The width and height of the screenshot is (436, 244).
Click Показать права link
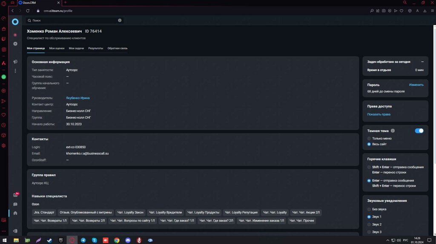[x=379, y=114]
